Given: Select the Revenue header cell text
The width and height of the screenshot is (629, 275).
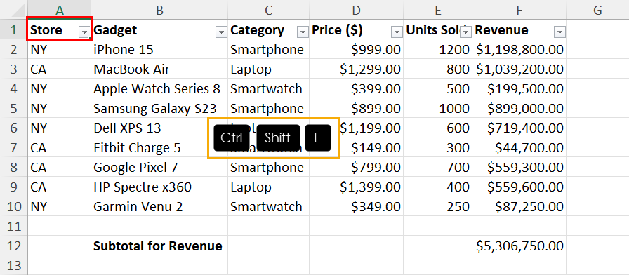Looking at the screenshot, I should pos(501,29).
